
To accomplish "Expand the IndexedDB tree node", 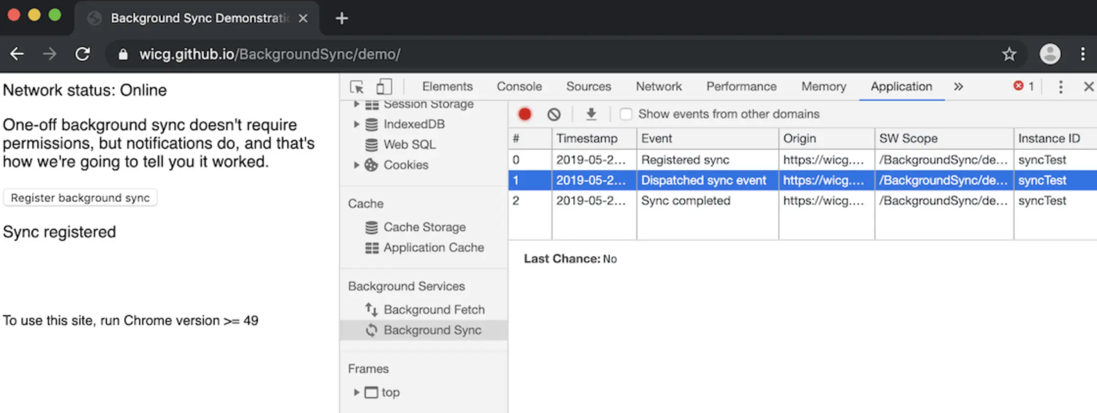I will (356, 124).
